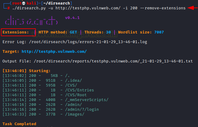
Task: Click the skull icon in the prompt
Action: pos(24,3)
